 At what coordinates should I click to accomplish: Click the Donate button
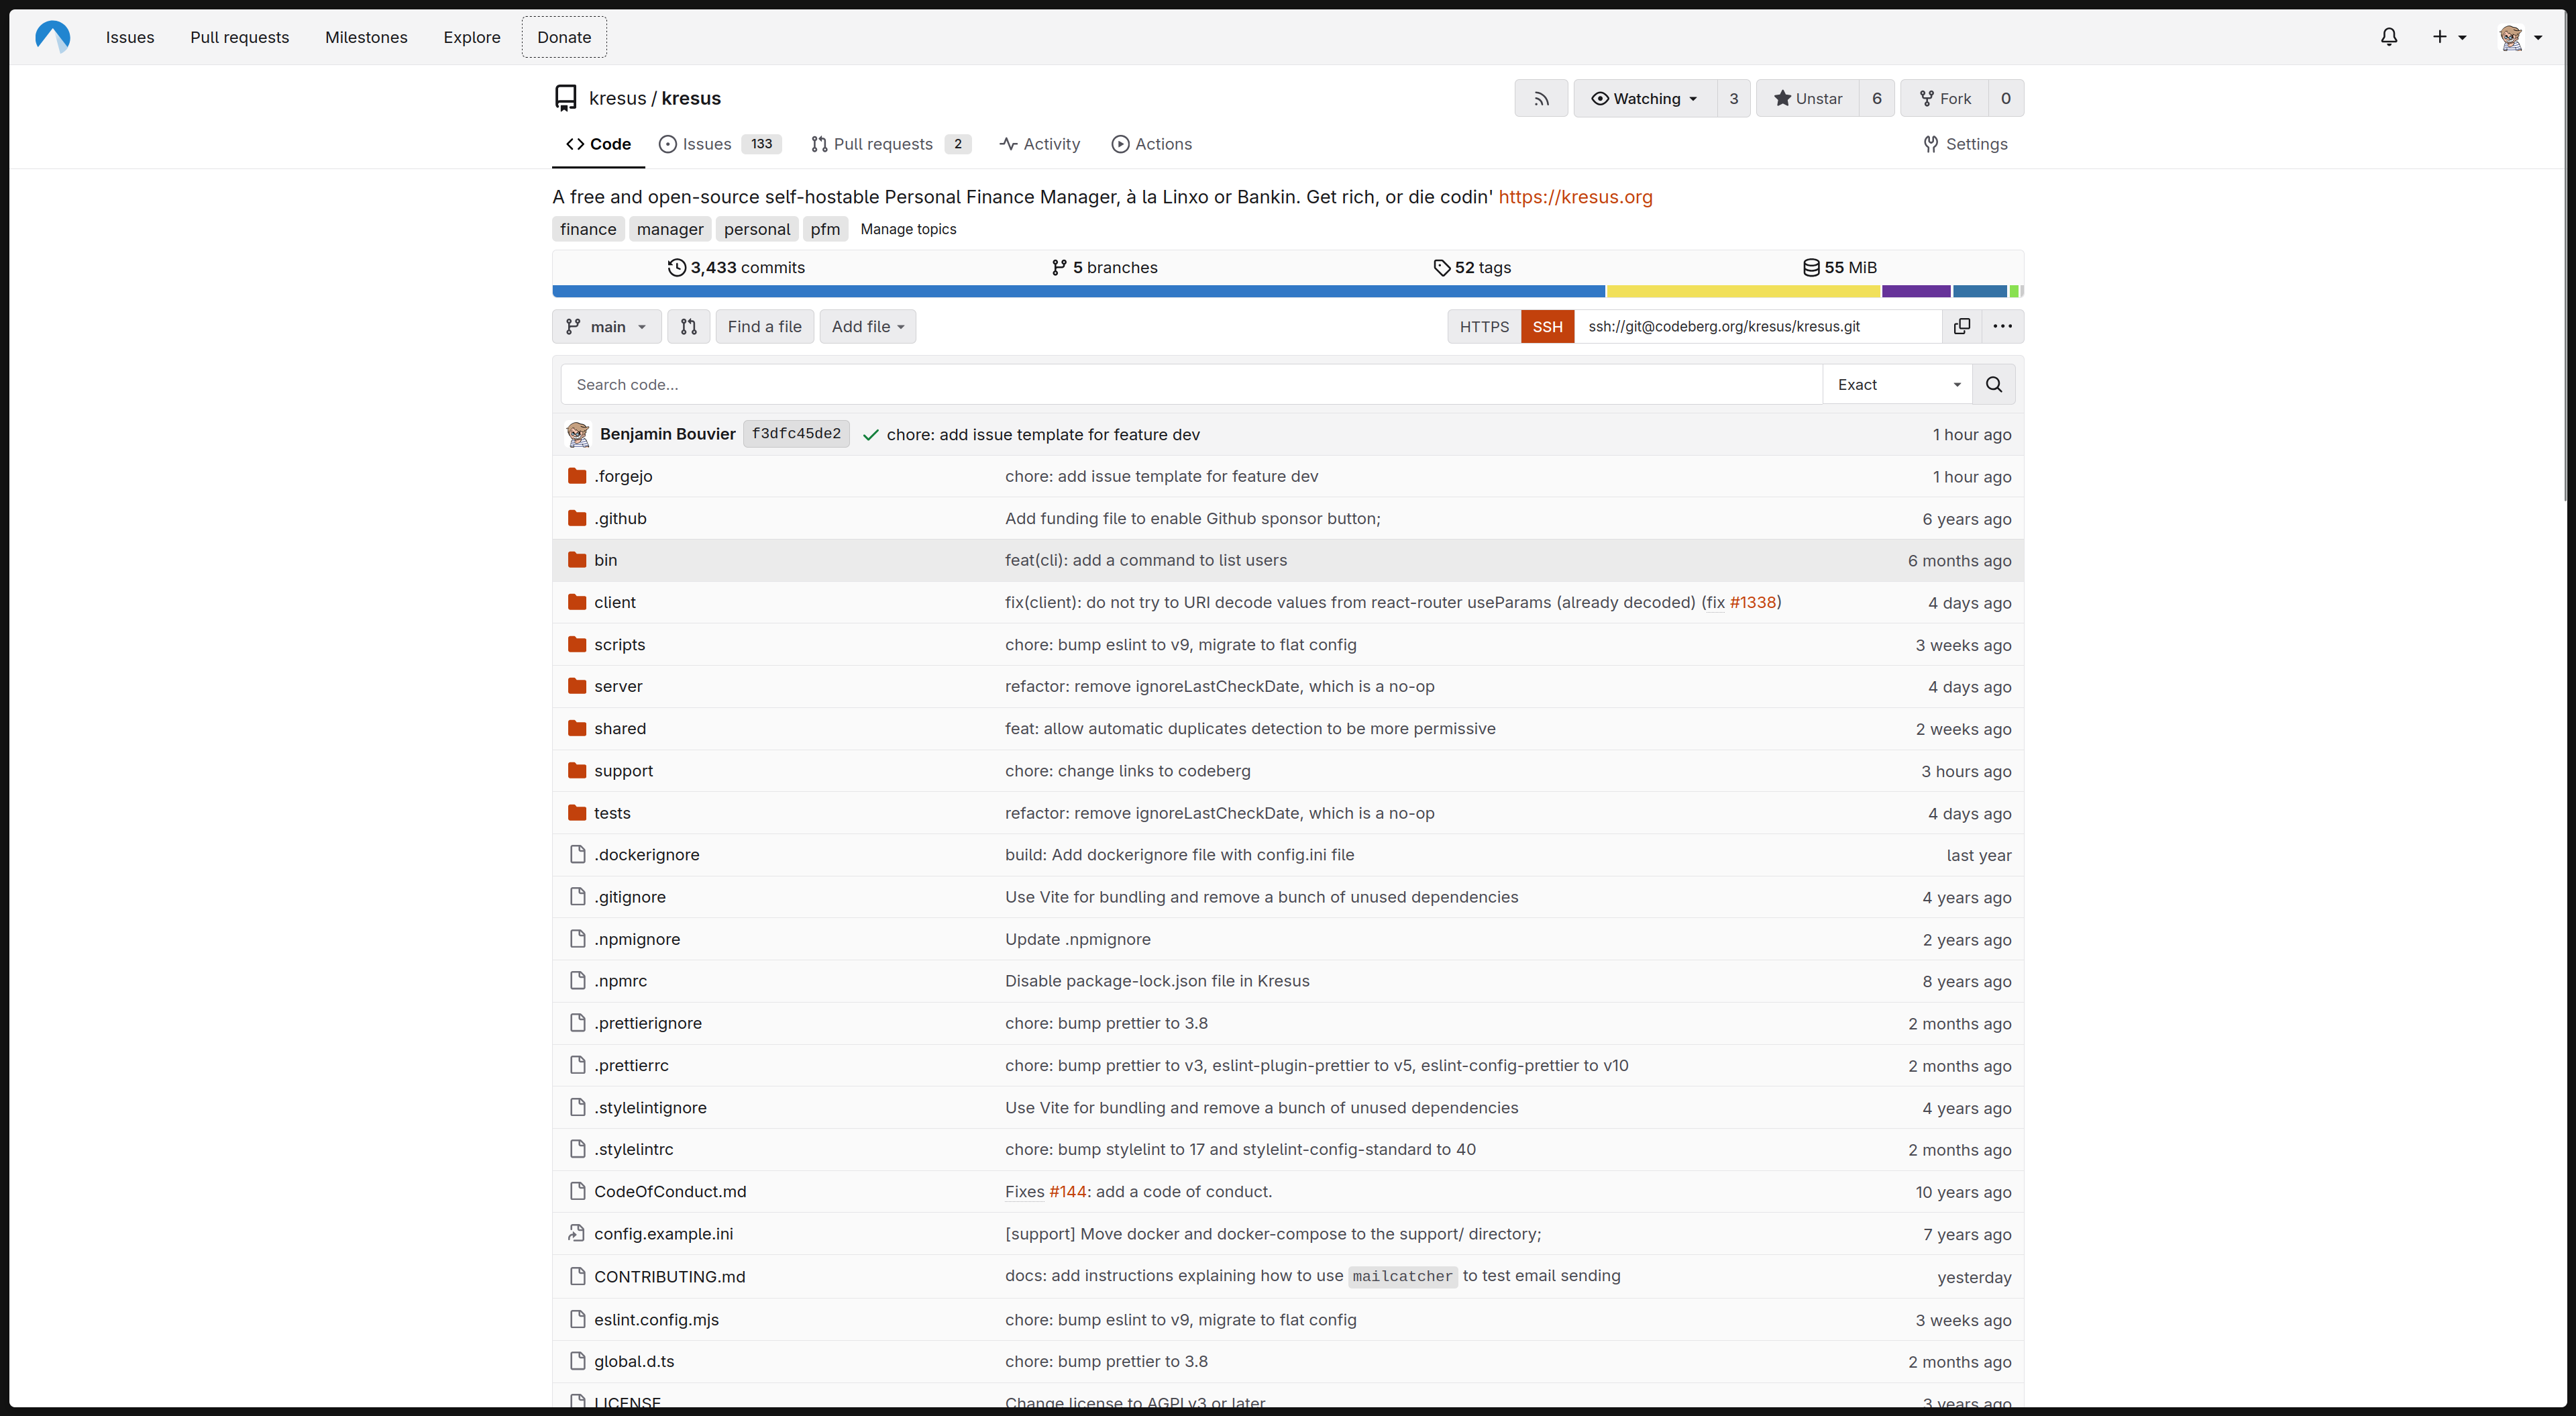[x=564, y=37]
